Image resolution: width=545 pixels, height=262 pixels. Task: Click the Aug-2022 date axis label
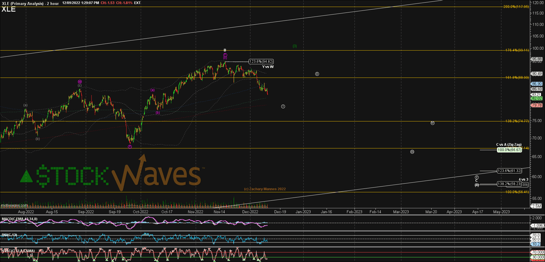tap(26, 211)
